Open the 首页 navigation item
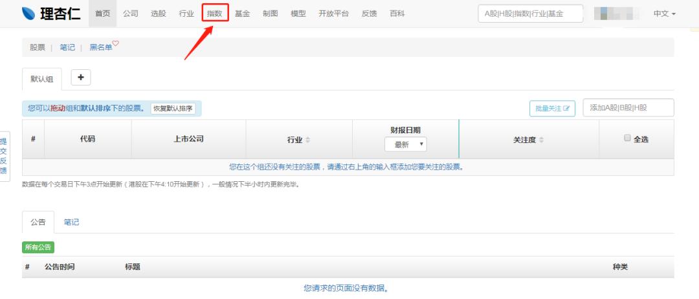 102,14
